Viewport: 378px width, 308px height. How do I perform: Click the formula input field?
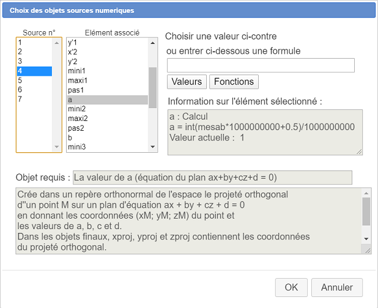(x=261, y=65)
